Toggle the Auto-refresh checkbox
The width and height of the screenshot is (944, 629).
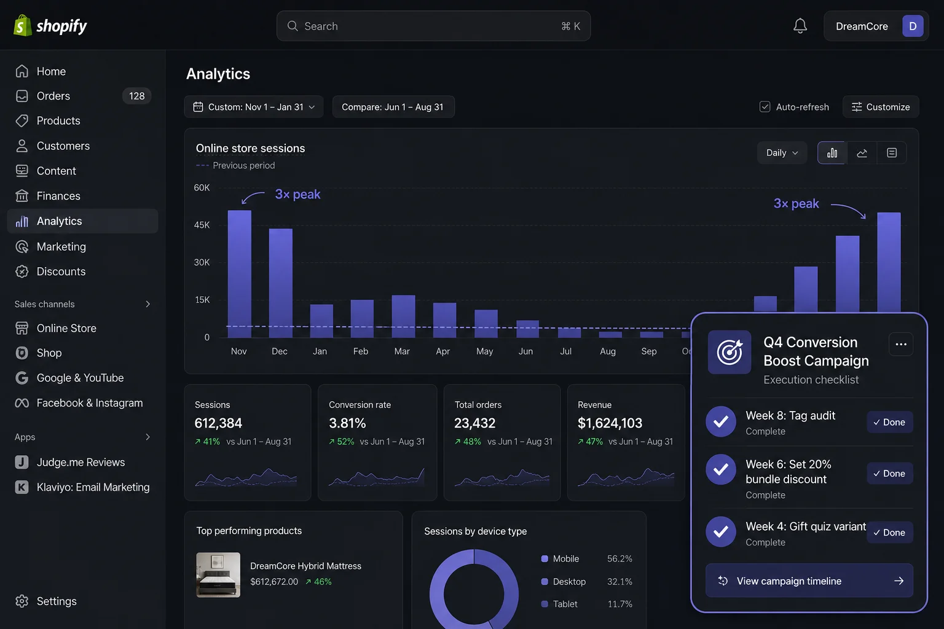tap(765, 107)
